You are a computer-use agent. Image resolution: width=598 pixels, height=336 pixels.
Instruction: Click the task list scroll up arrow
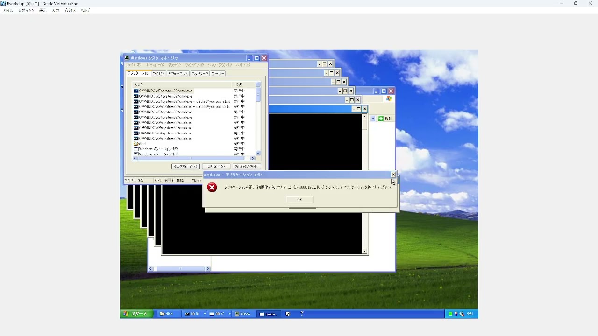258,84
